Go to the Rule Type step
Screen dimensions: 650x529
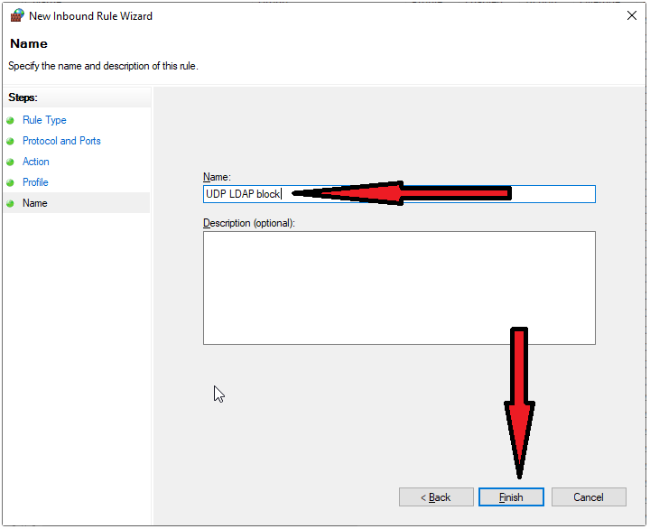click(x=44, y=120)
